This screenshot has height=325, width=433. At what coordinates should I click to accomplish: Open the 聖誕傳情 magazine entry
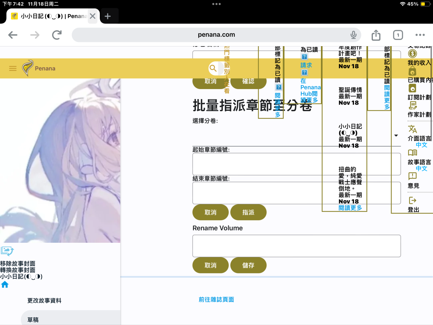click(x=350, y=96)
